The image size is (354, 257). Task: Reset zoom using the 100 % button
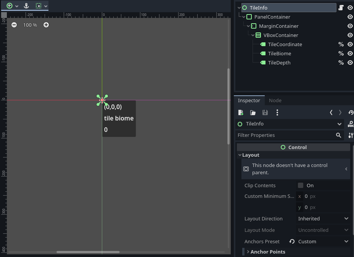(30, 25)
